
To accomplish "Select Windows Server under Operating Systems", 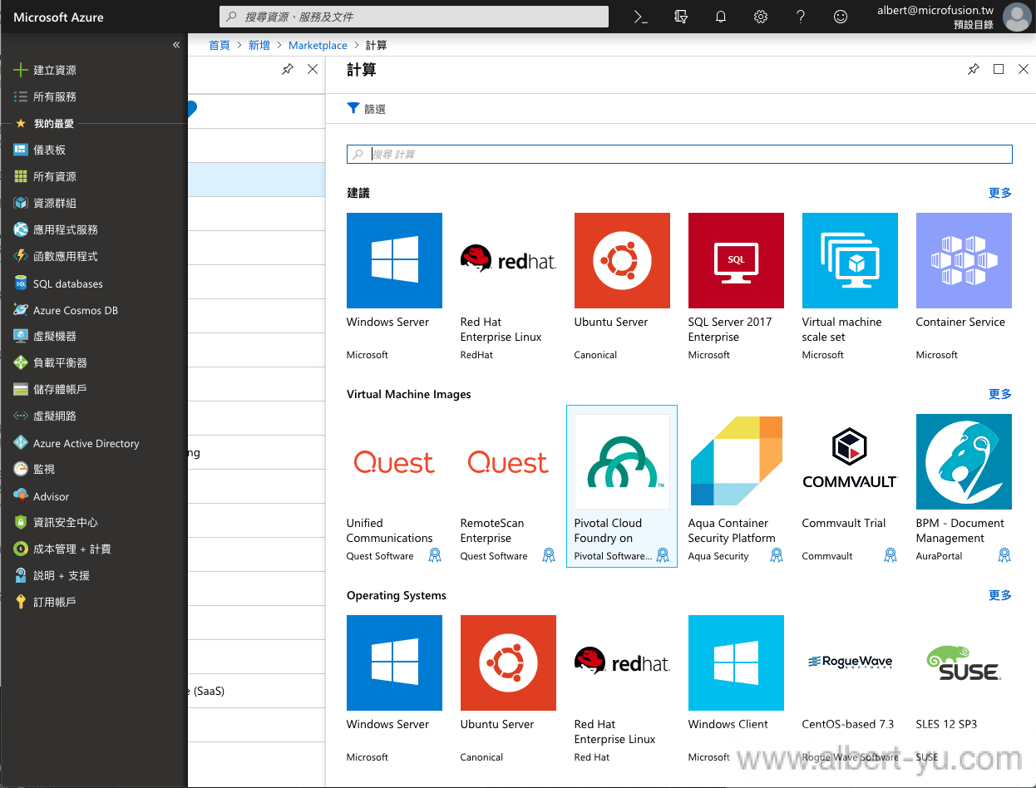I will [394, 690].
